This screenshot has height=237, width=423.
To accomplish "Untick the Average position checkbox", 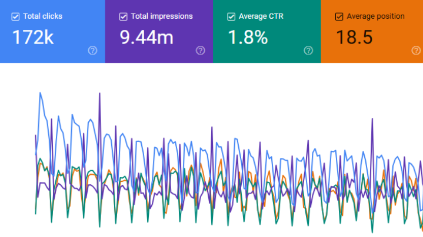I will tap(339, 16).
